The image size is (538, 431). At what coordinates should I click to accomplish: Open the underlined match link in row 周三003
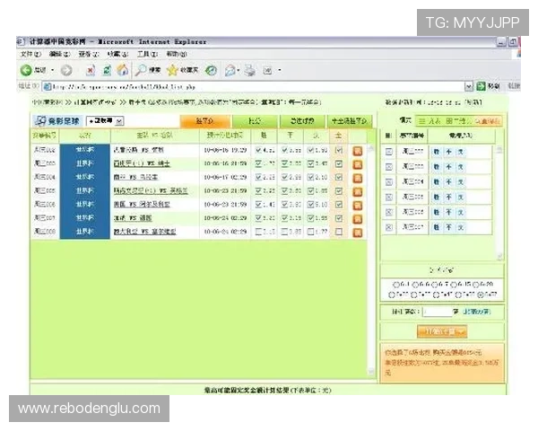pyautogui.click(x=142, y=163)
